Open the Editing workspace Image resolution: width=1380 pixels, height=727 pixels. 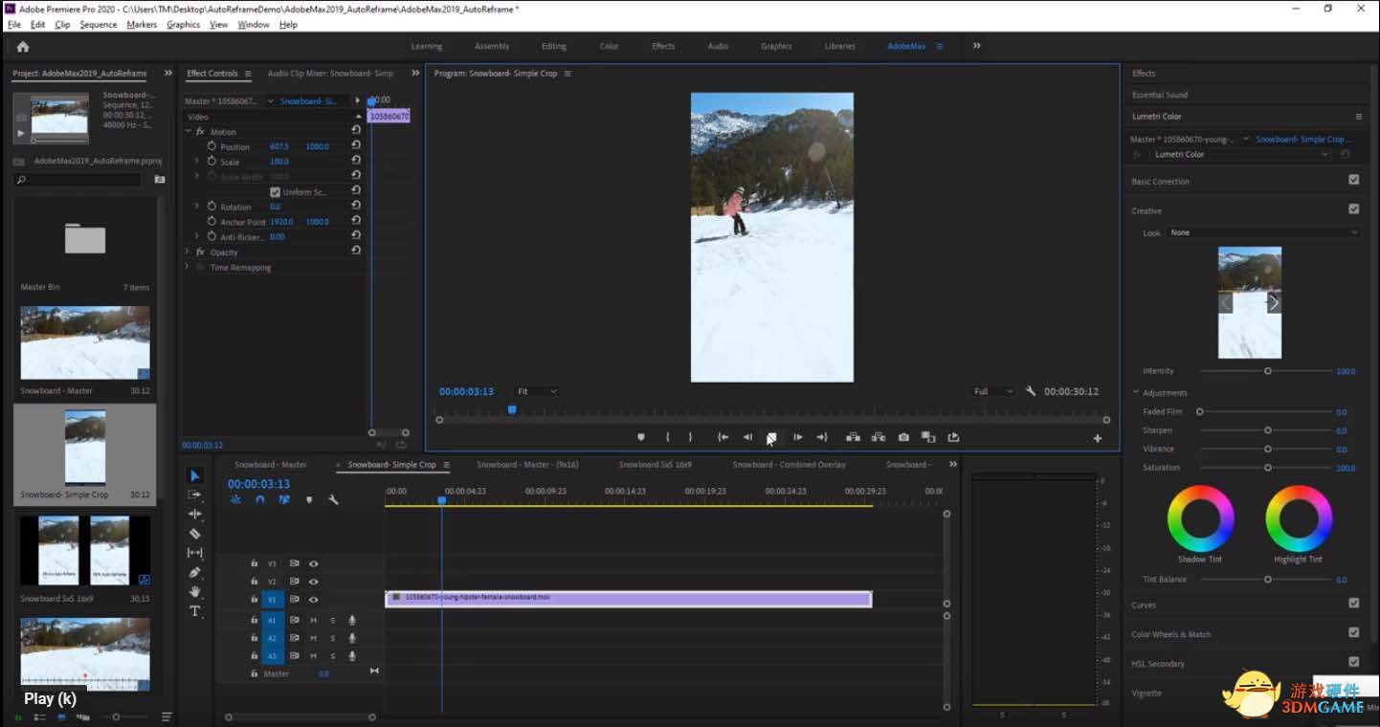554,46
